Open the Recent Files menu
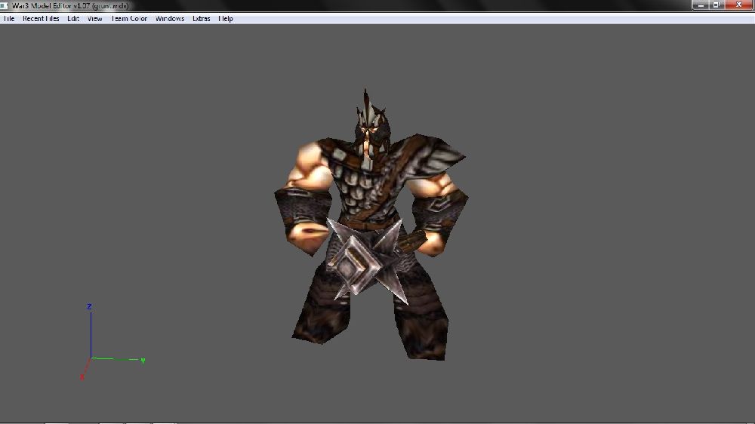The height and width of the screenshot is (424, 755). coord(41,19)
